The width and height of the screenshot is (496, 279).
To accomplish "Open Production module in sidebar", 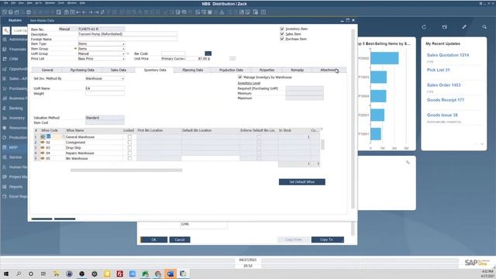I will coord(15,138).
